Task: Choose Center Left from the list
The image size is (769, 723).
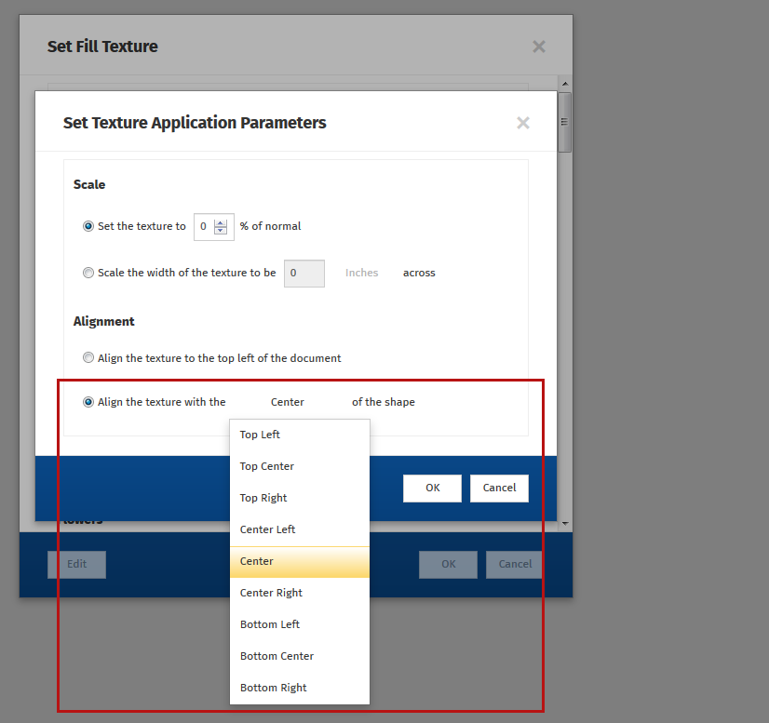Action: 267,529
